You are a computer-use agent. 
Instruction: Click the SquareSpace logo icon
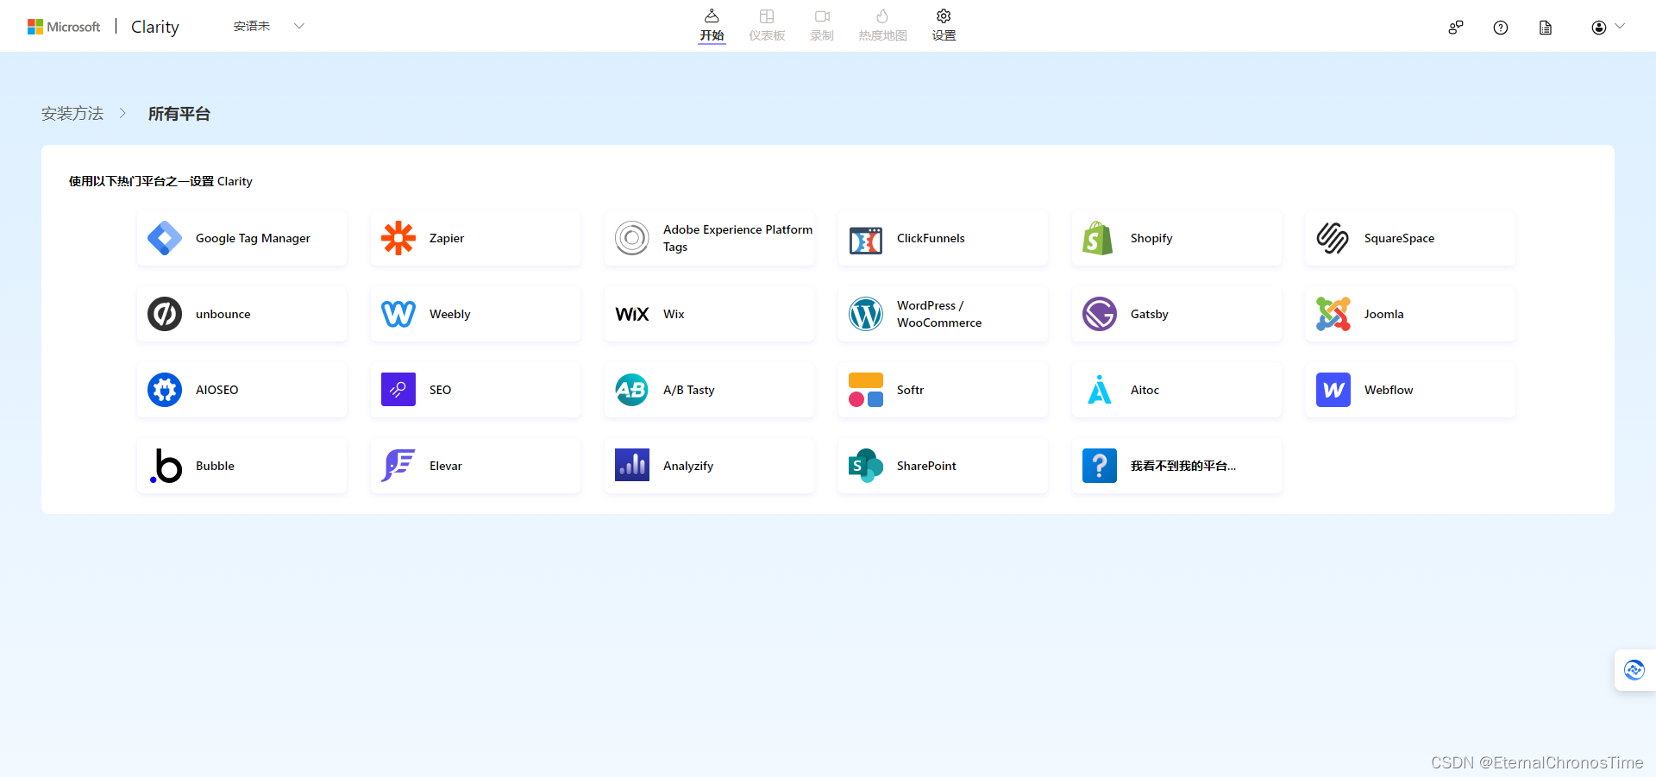(x=1333, y=238)
